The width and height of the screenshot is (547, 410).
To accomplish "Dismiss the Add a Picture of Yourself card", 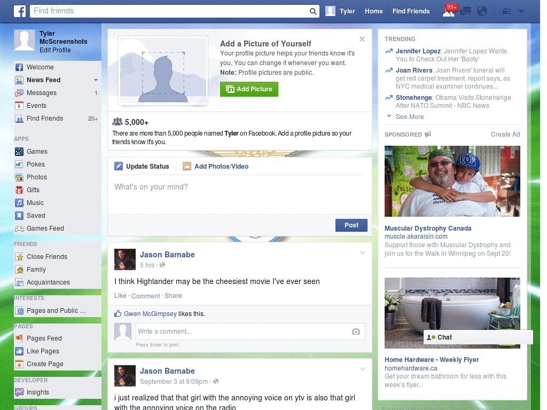I will pyautogui.click(x=362, y=39).
